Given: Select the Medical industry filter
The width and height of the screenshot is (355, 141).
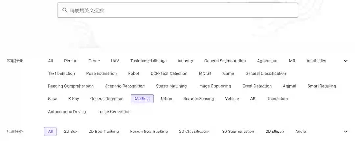Looking at the screenshot, I should (142, 99).
